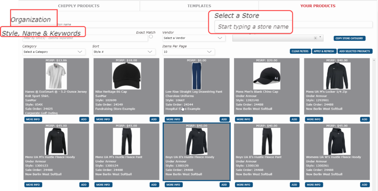The height and width of the screenshot is (191, 378).
Task: Open the Templates tab
Action: tap(199, 6)
